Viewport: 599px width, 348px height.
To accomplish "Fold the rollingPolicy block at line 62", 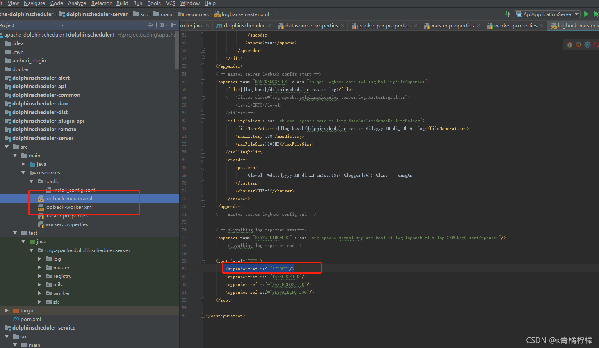I will (x=203, y=121).
